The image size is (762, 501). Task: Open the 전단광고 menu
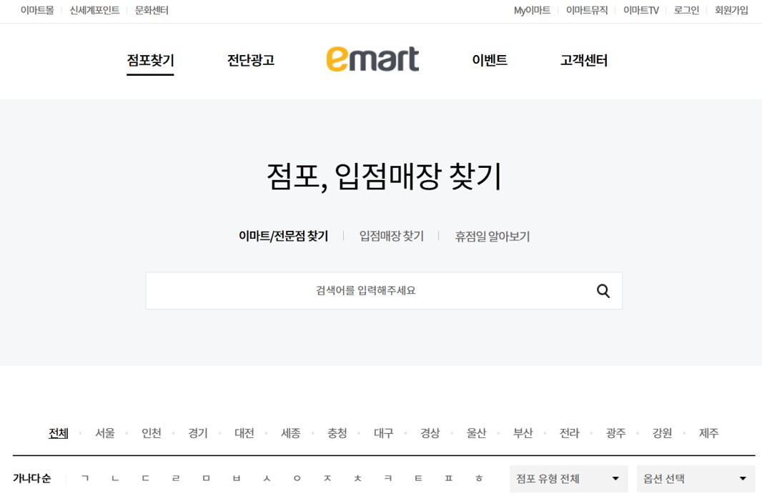pyautogui.click(x=251, y=60)
